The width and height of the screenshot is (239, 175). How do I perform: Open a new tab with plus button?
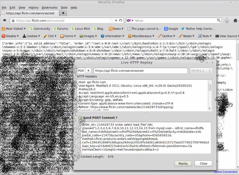[63, 13]
